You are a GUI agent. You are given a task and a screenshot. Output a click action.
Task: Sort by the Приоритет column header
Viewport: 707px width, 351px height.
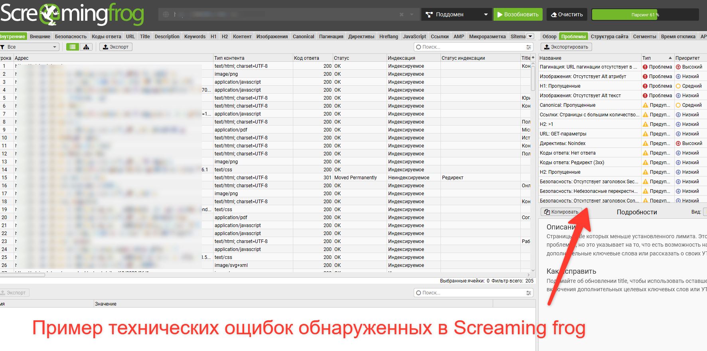(x=691, y=58)
